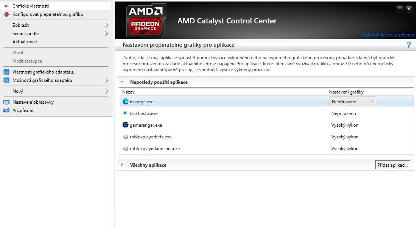Click the Nastavení obrazovky monitor icon

[x=6, y=102]
